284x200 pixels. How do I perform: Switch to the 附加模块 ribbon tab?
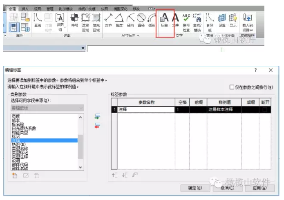[66, 9]
